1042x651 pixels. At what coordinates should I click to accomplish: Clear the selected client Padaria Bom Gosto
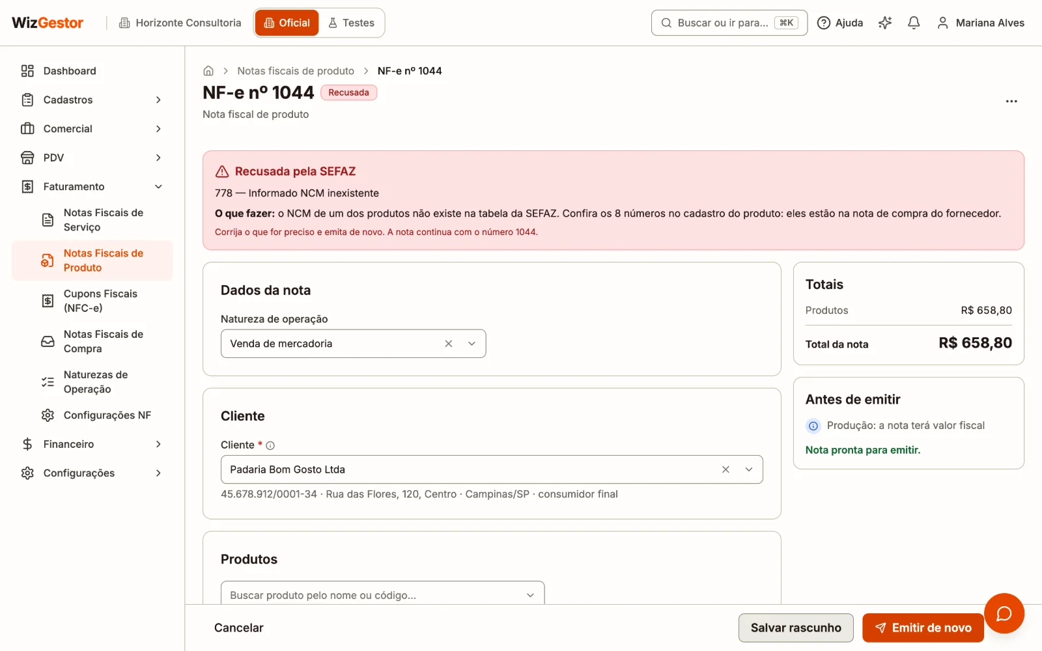pyautogui.click(x=725, y=469)
